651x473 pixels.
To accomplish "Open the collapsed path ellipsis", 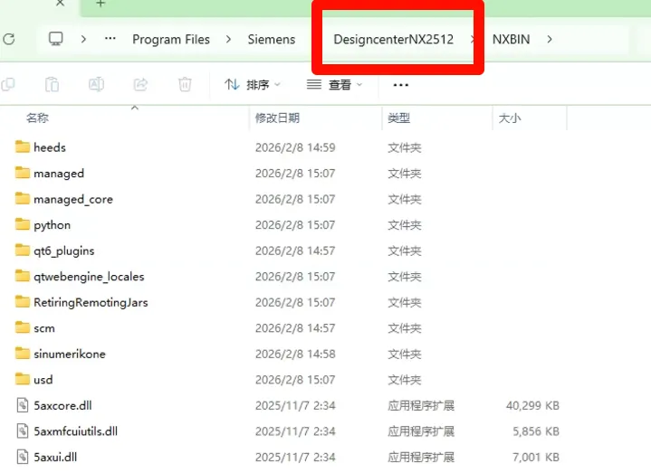I will (x=110, y=39).
